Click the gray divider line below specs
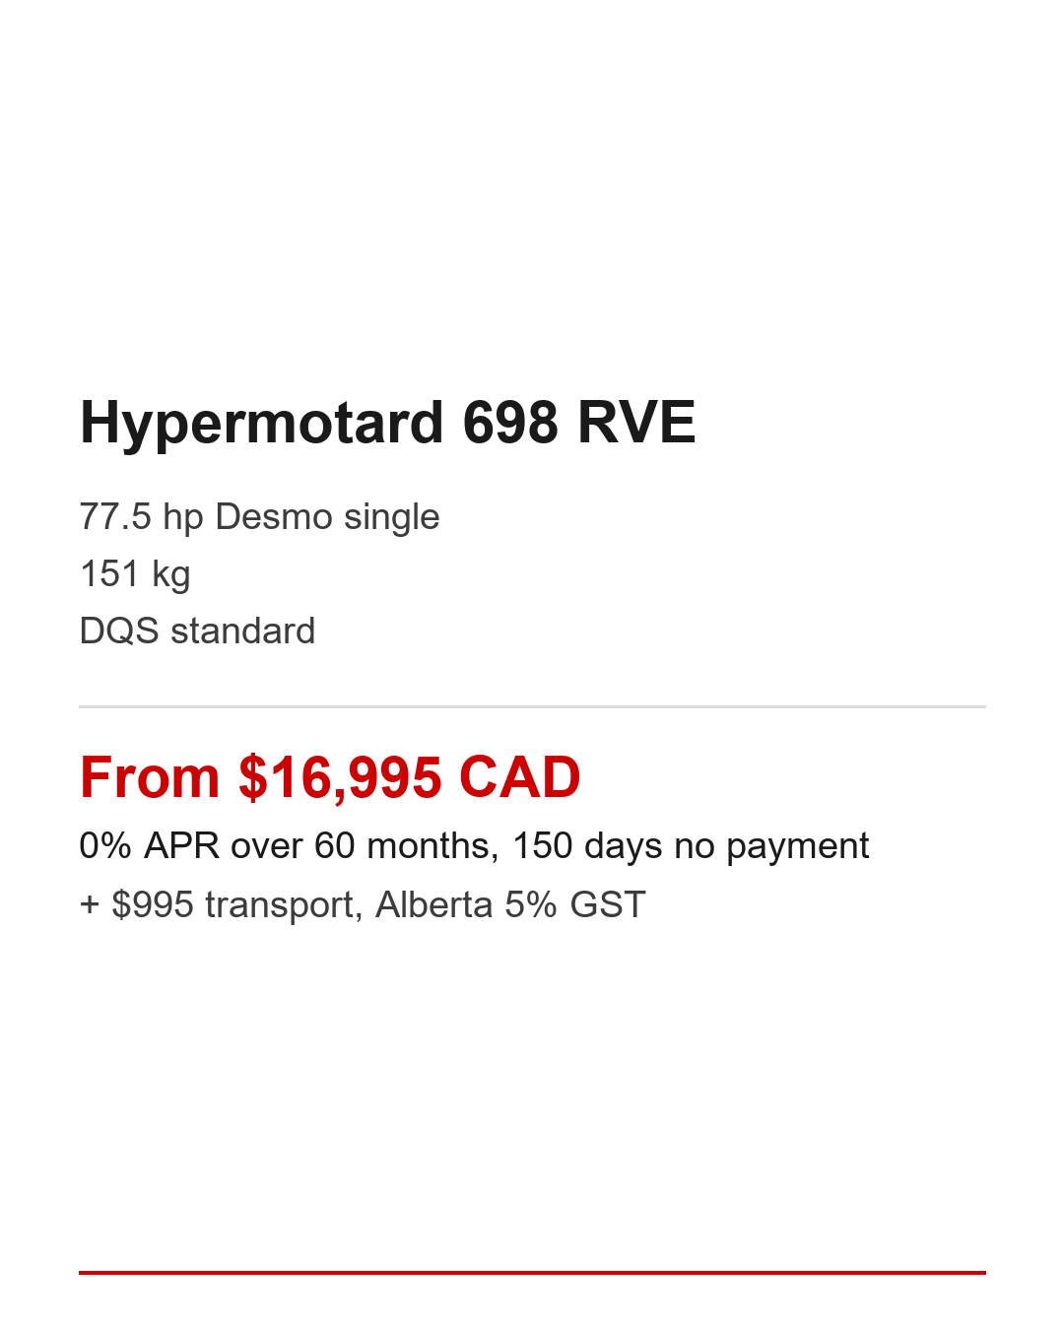Image resolution: width=1064 pixels, height=1330 pixels. pyautogui.click(x=532, y=706)
